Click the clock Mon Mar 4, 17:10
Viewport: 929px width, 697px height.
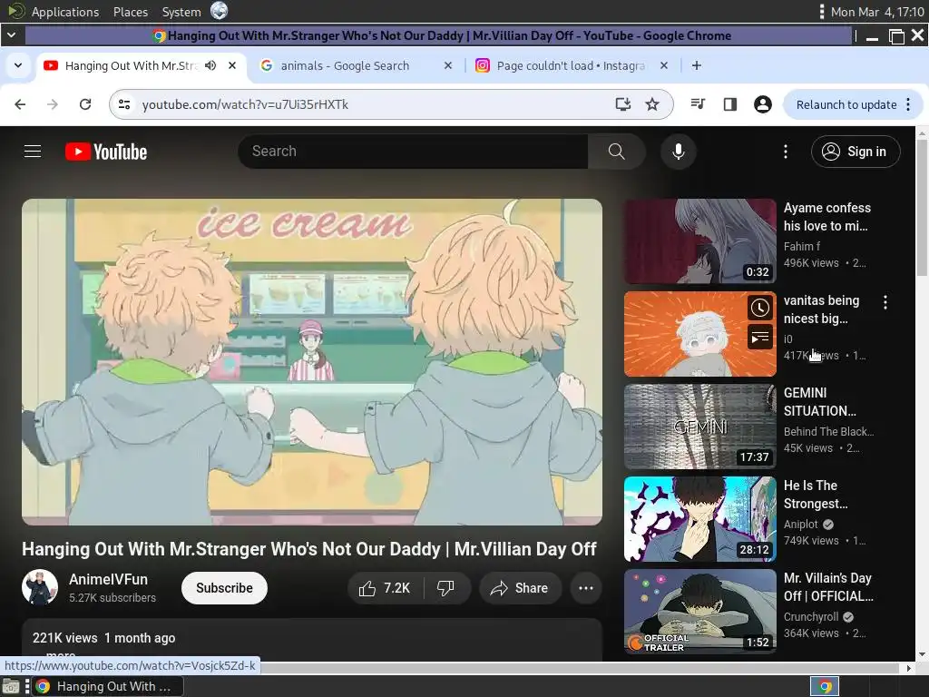tap(877, 12)
